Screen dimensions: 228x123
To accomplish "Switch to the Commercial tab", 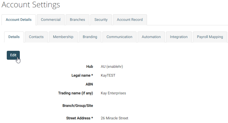I will [x=51, y=20].
